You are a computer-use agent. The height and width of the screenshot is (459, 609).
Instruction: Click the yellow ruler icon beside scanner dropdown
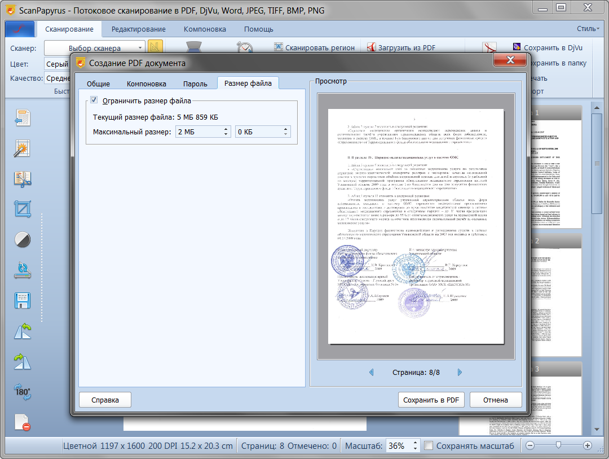pos(155,47)
